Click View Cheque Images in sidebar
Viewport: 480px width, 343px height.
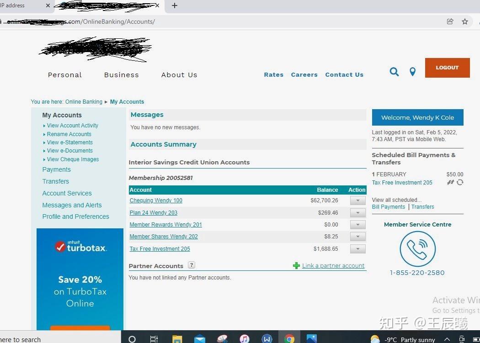(73, 159)
